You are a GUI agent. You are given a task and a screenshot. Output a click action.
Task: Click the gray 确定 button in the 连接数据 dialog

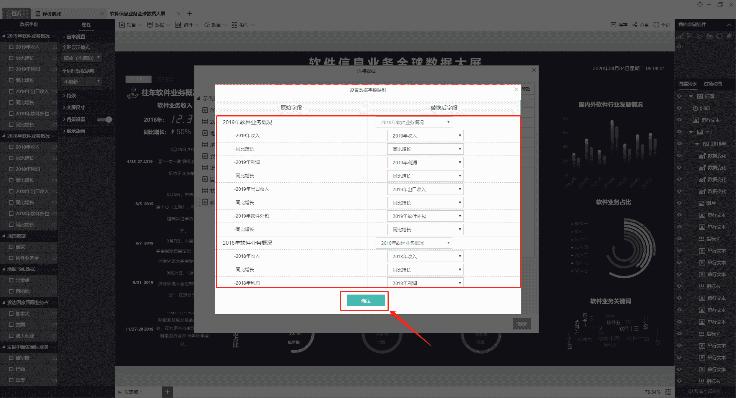(522, 324)
